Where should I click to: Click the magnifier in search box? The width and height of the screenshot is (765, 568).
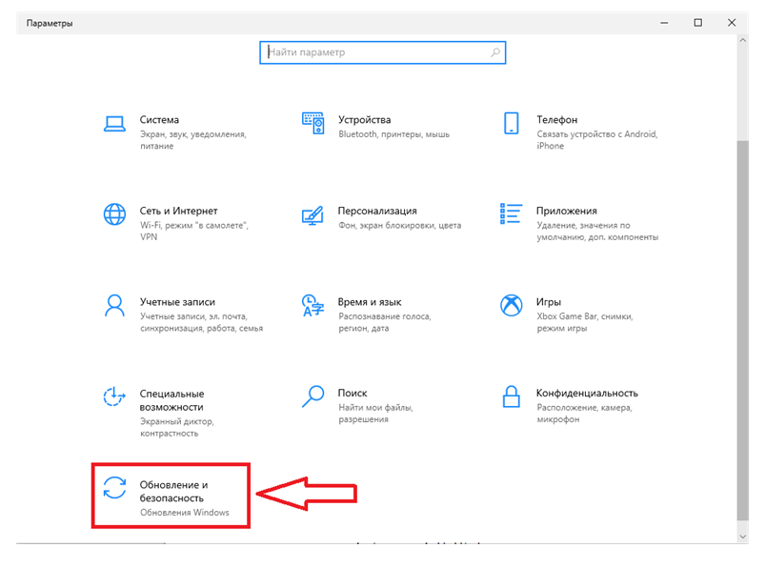point(495,52)
